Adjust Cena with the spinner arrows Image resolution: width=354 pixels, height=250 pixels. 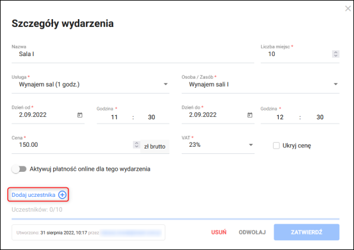tap(136, 144)
